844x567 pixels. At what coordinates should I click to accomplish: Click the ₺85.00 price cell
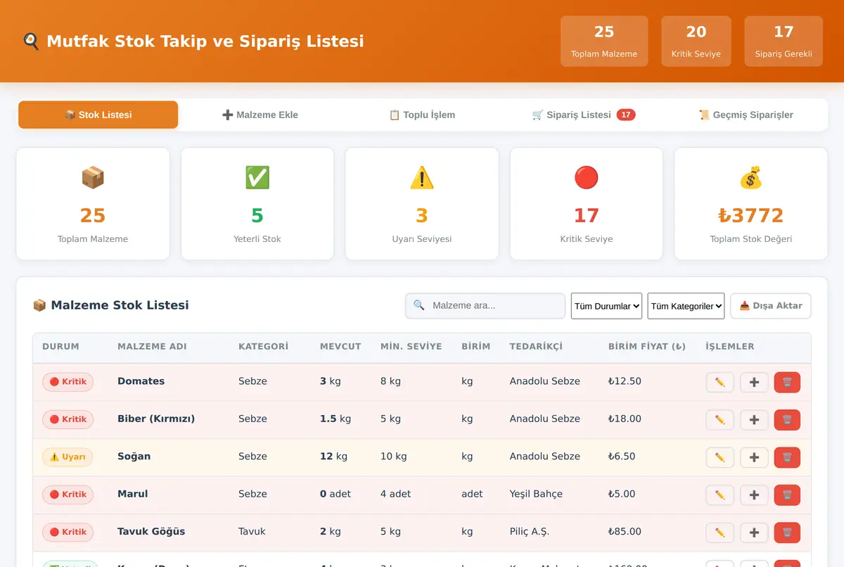(625, 532)
